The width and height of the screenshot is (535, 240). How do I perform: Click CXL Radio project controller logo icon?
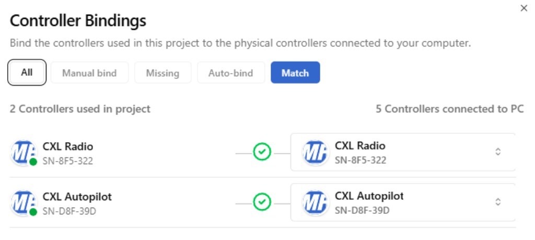pyautogui.click(x=23, y=153)
